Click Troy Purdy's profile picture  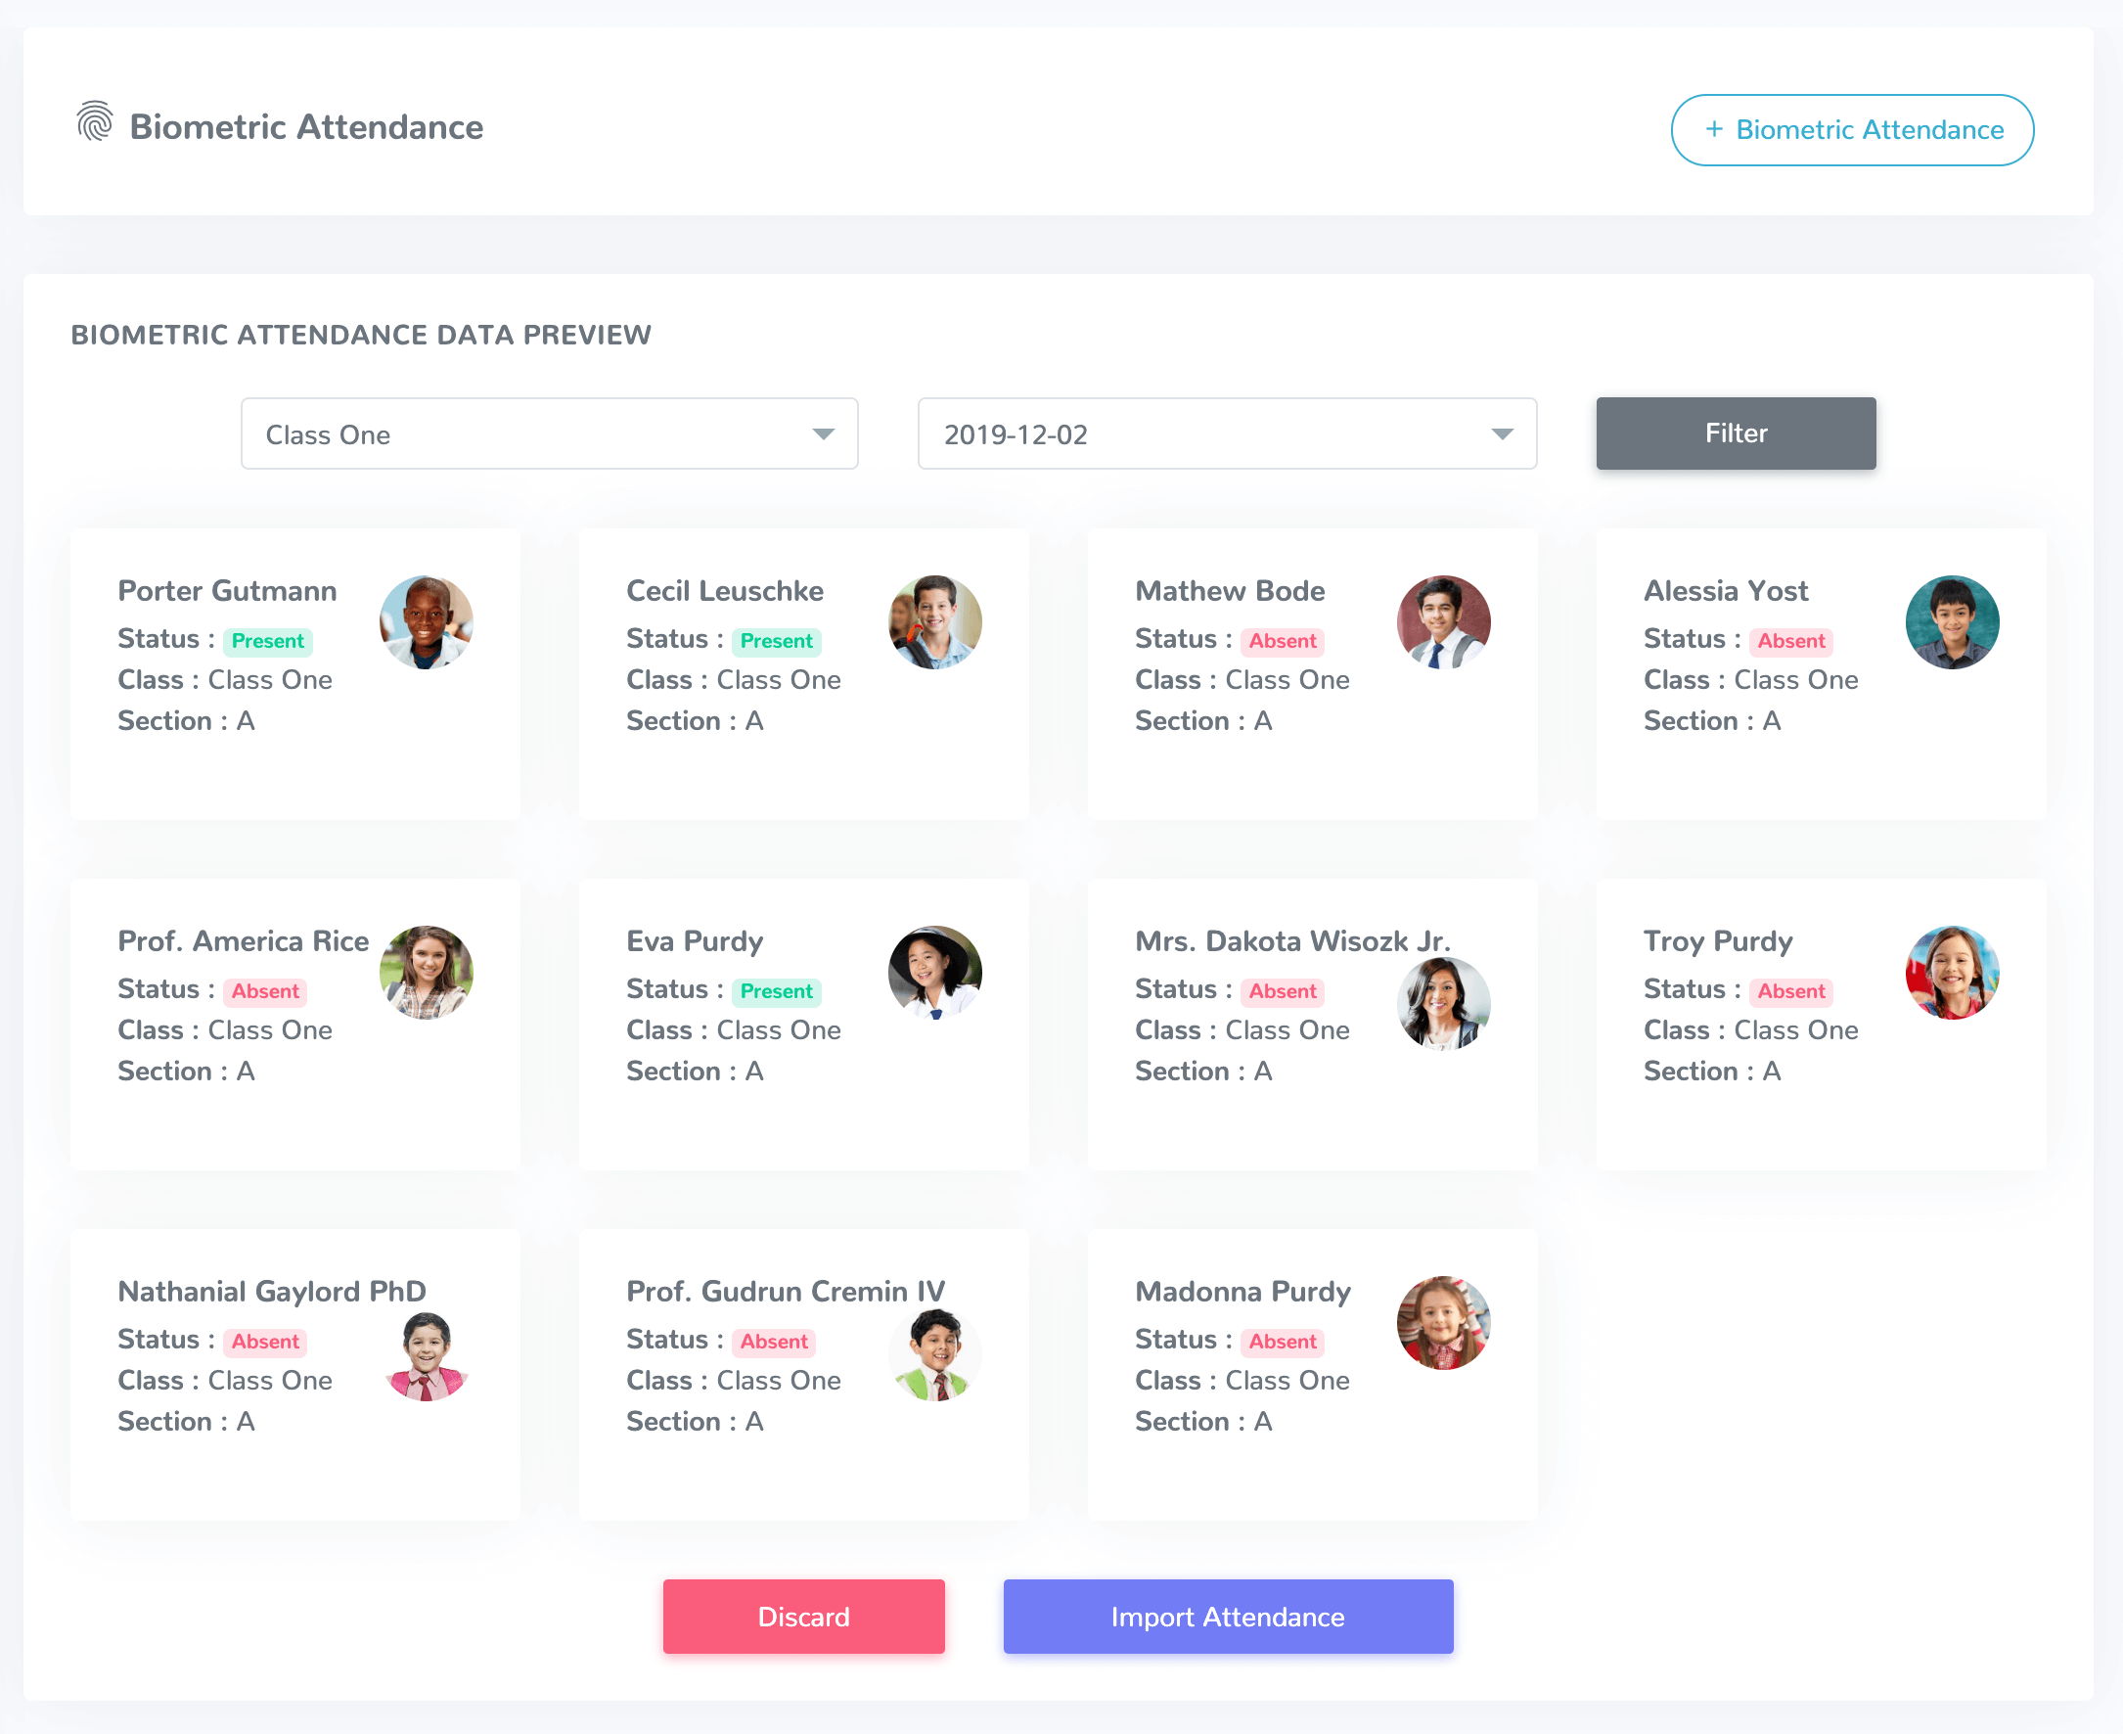point(1952,972)
